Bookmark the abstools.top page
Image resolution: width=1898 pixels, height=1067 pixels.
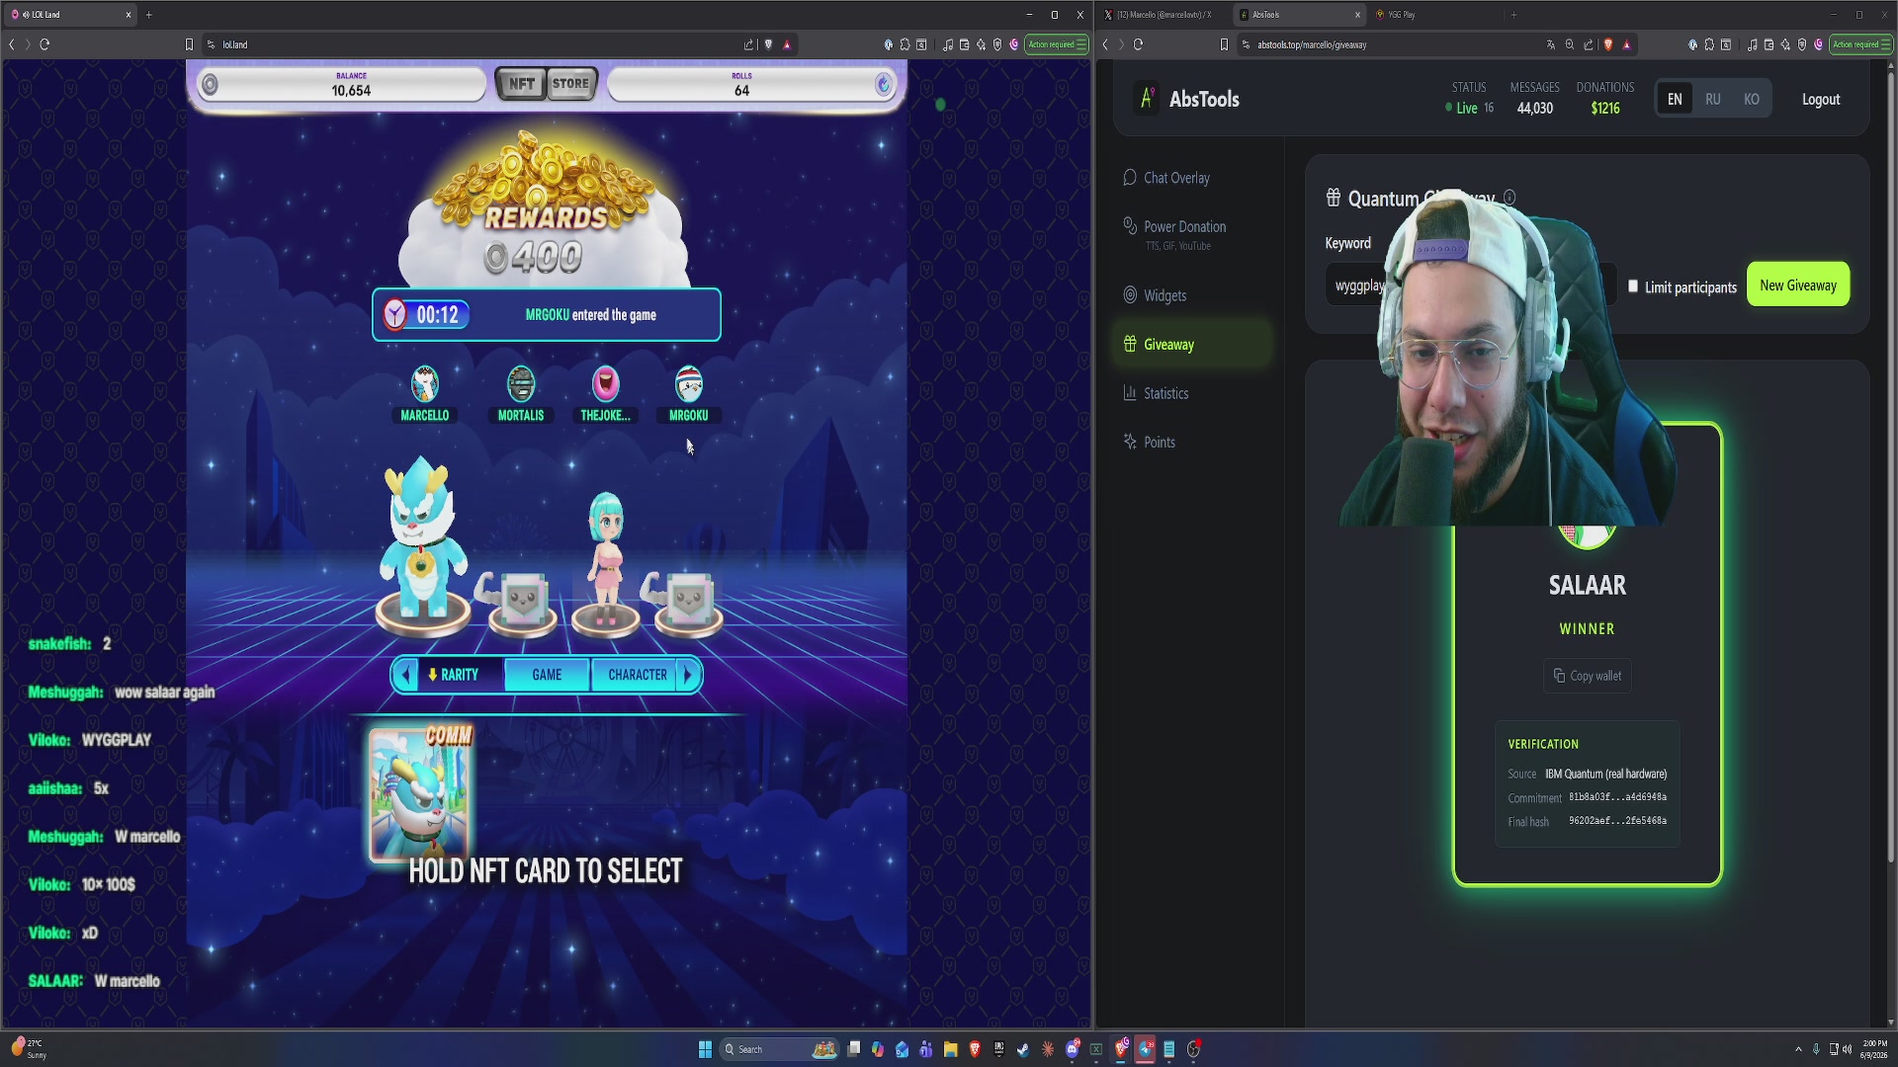[1224, 44]
